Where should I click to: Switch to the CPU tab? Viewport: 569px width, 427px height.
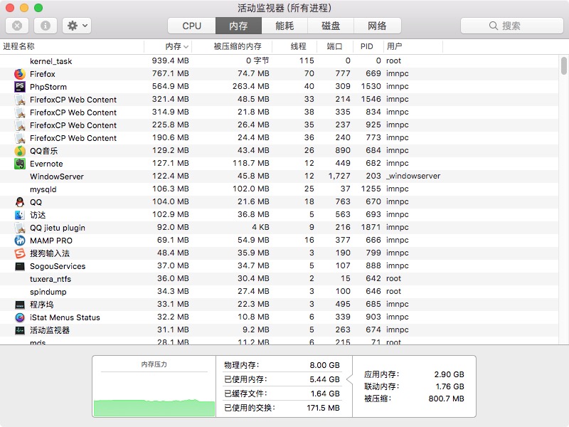point(191,26)
